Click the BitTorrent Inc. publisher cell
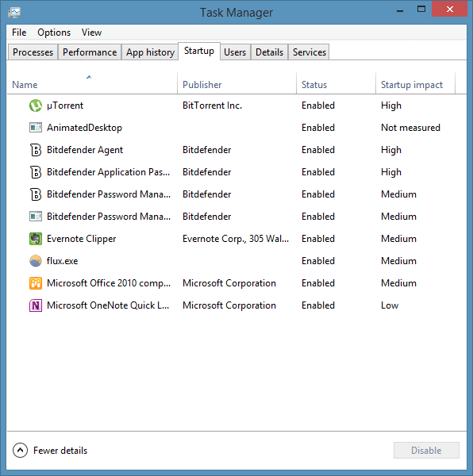Viewport: 473px width, 476px height. (x=212, y=106)
